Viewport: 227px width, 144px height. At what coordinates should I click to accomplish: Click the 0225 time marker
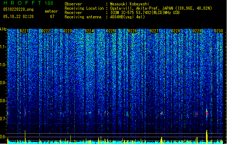[111, 31]
